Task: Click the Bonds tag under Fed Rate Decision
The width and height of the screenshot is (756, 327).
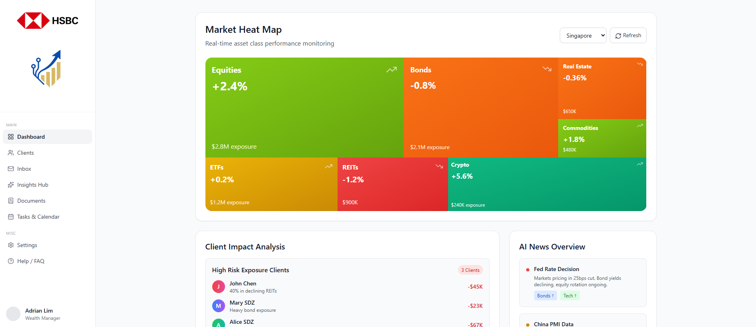Action: point(545,296)
